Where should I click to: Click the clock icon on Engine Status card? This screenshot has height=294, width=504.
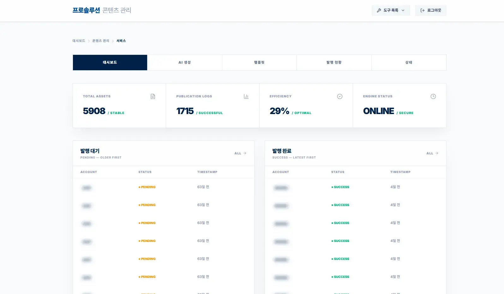tap(433, 96)
